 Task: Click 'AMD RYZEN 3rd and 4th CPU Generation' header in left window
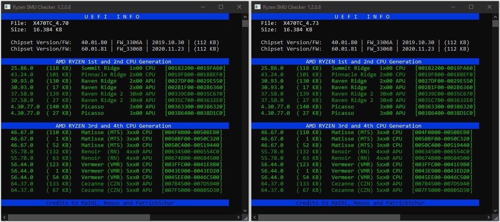(x=115, y=126)
